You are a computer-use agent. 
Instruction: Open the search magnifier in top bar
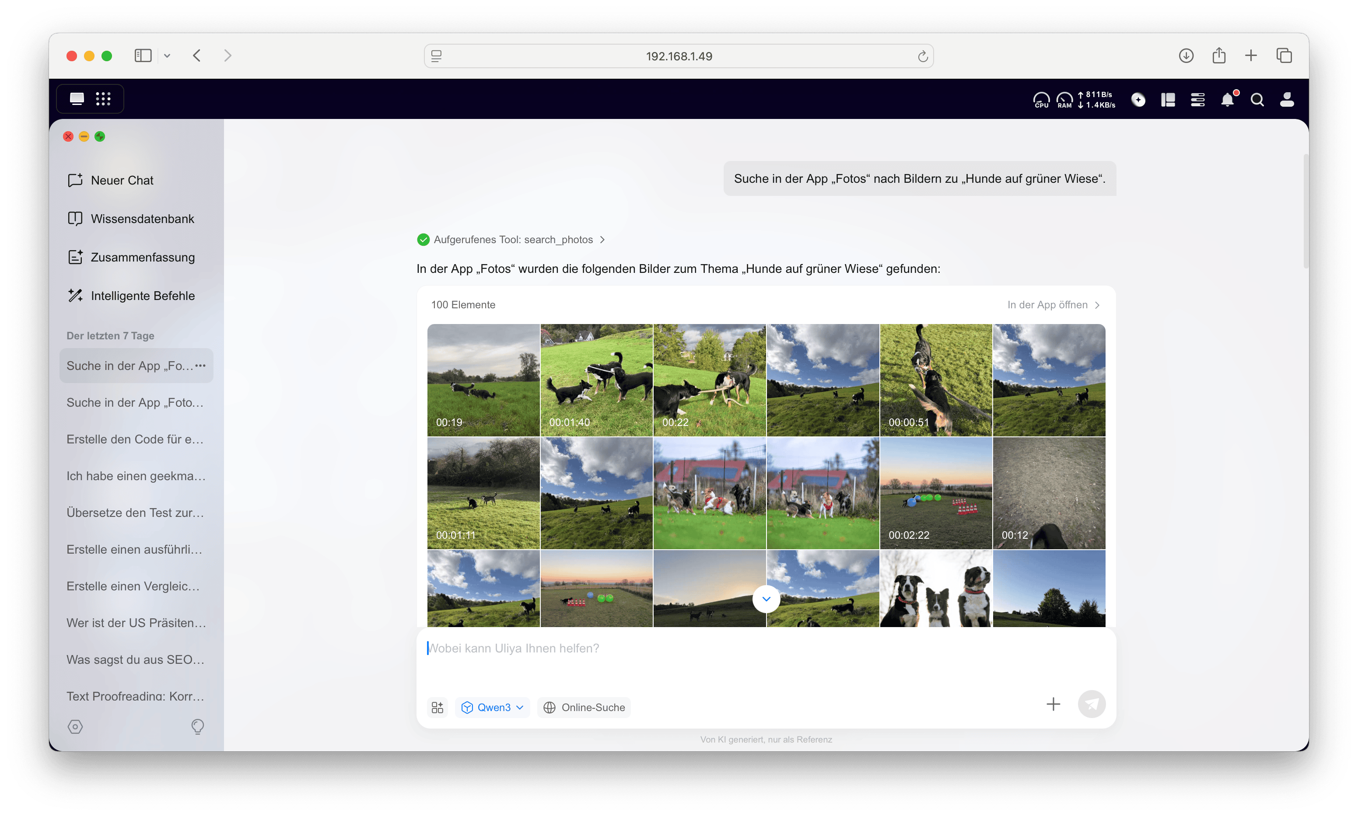1257,100
